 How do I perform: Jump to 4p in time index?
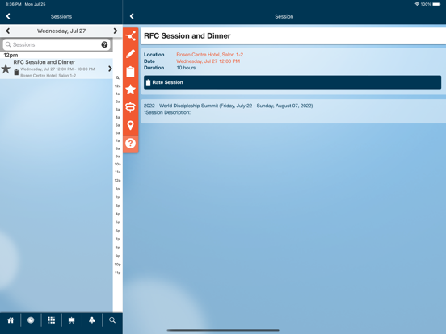click(117, 214)
